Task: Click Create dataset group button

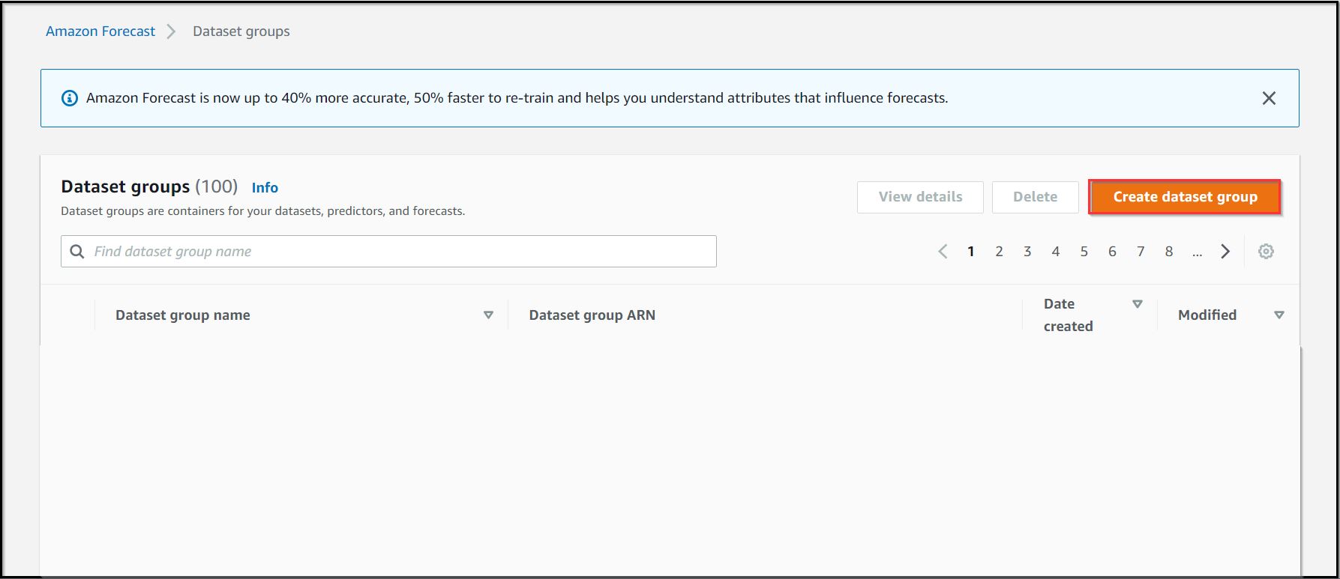Action: coord(1185,197)
